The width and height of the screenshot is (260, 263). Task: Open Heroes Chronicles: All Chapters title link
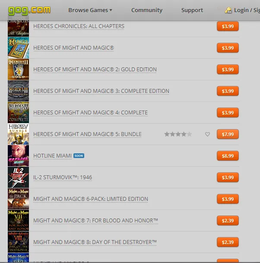[x=79, y=26]
